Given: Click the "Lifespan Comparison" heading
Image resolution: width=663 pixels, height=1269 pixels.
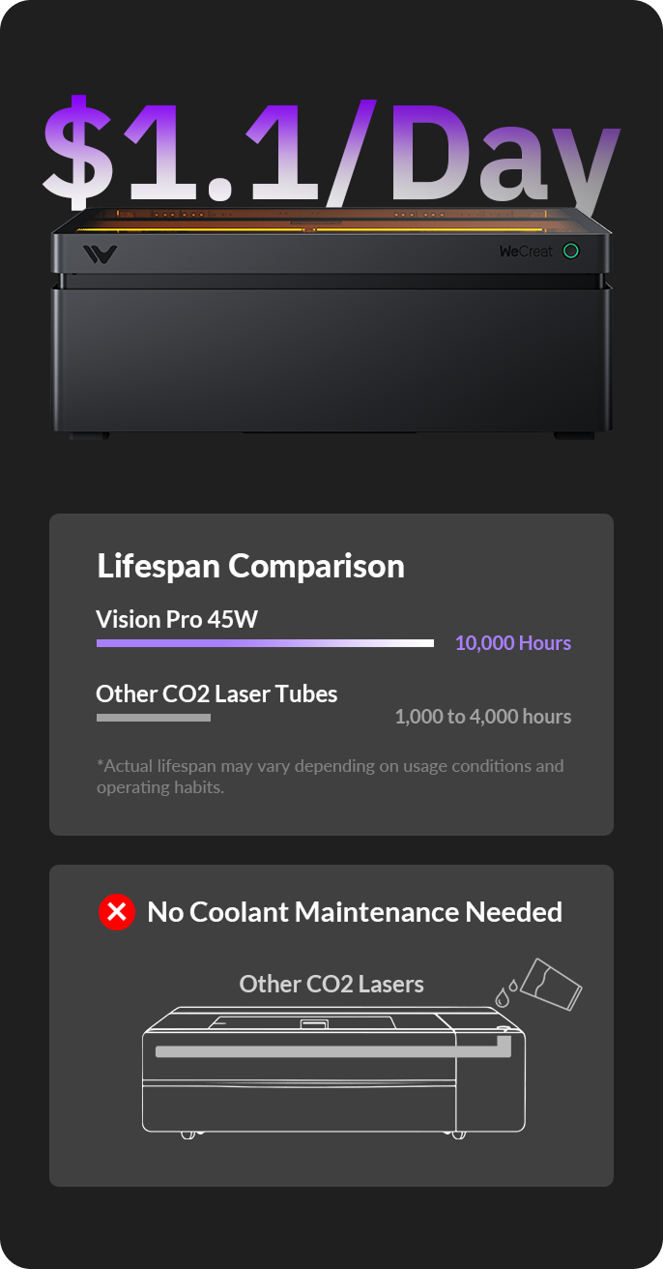Looking at the screenshot, I should click(x=250, y=567).
